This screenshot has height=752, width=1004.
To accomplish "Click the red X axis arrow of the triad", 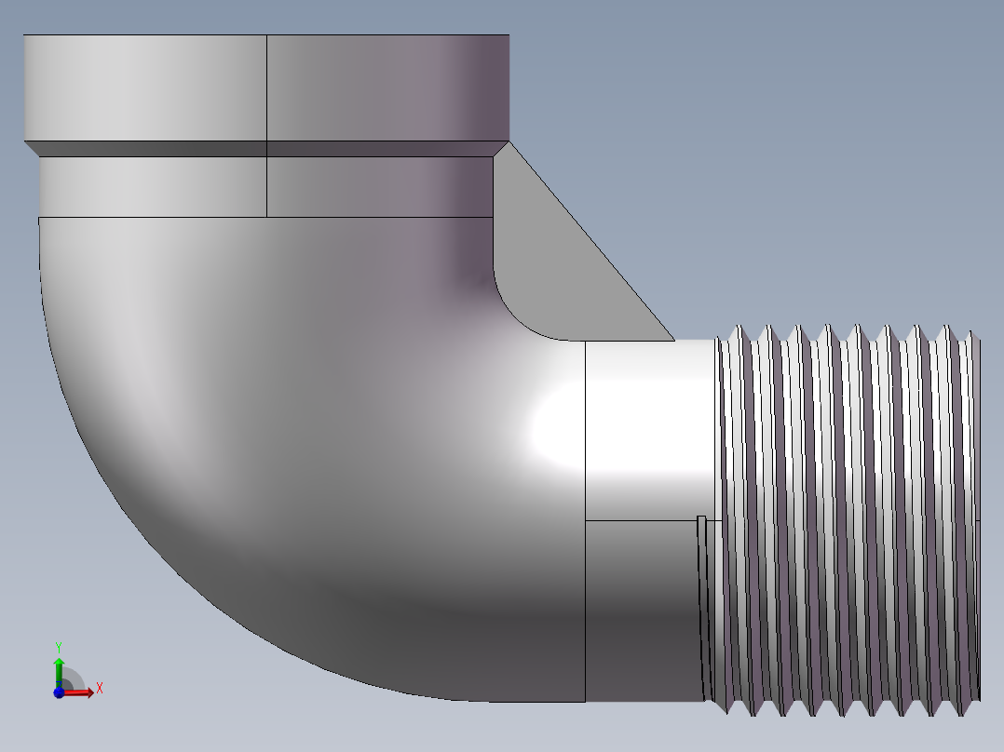I will click(x=79, y=692).
